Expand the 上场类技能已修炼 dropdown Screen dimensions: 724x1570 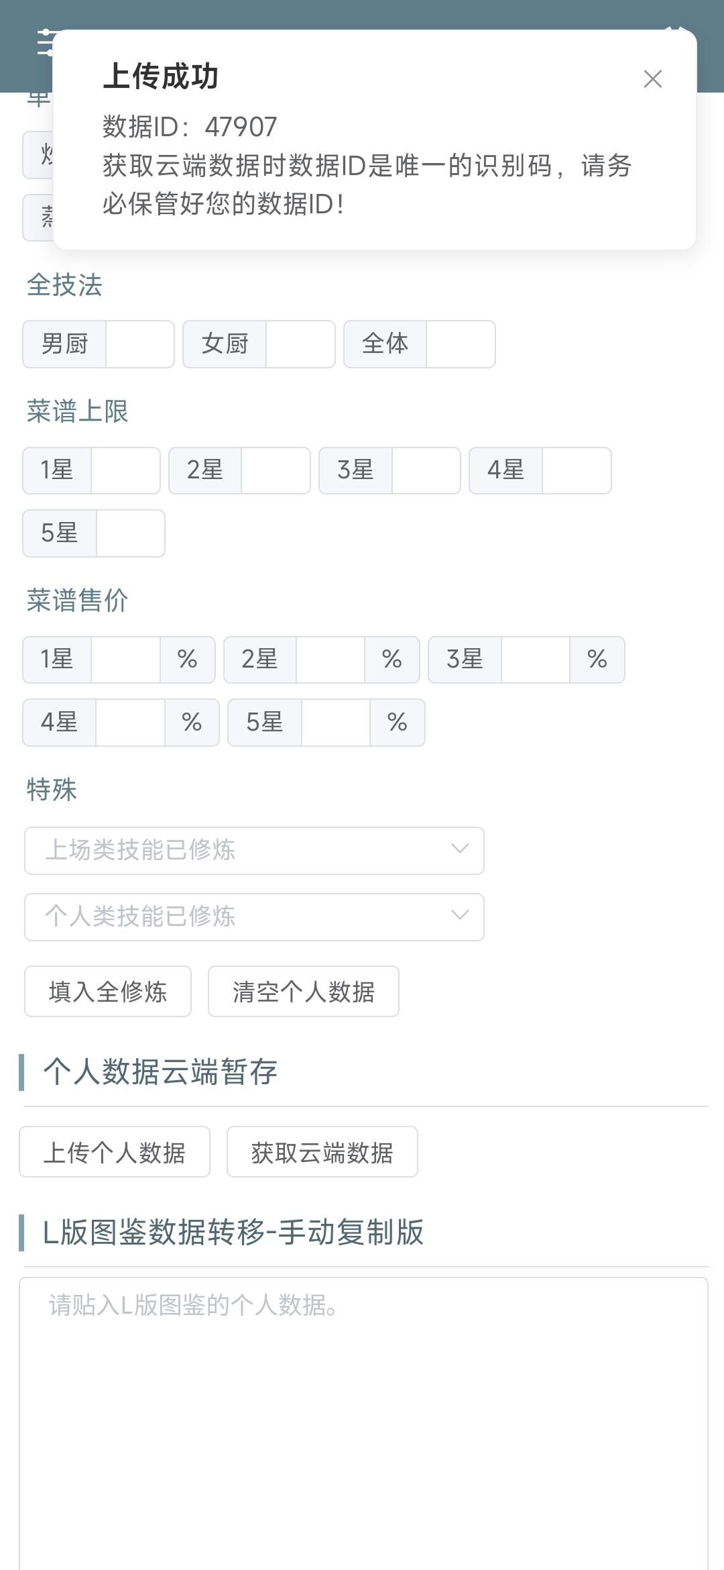click(x=254, y=850)
